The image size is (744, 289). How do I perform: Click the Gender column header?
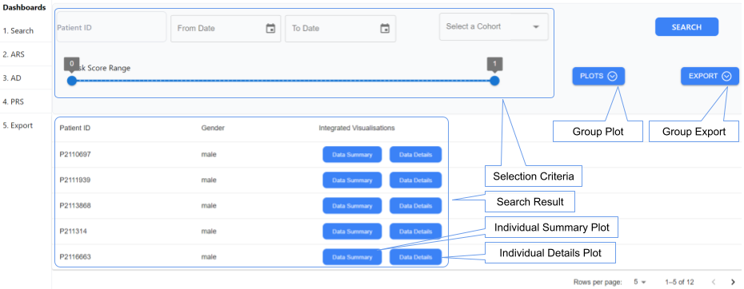tap(213, 128)
